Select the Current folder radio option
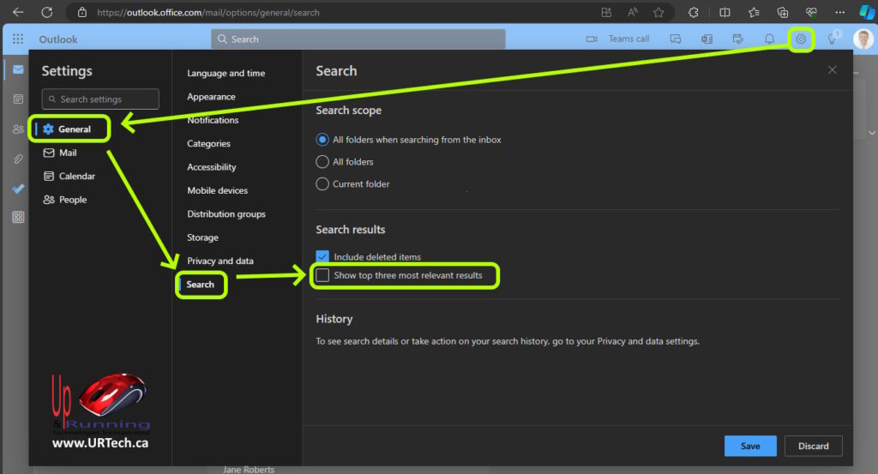The height and width of the screenshot is (474, 878). pos(322,183)
